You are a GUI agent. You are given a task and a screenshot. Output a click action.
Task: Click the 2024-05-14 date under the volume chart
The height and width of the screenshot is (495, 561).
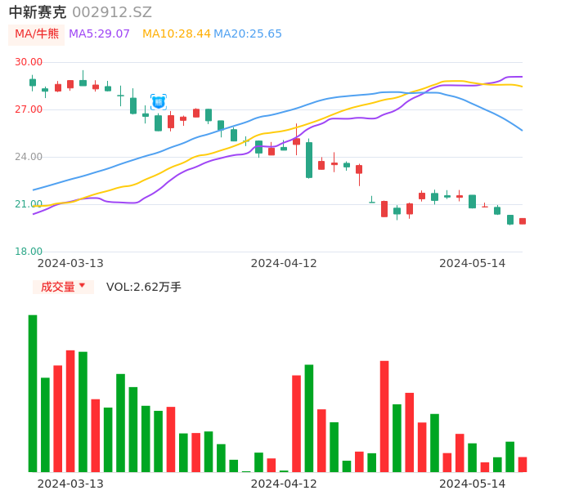473,484
